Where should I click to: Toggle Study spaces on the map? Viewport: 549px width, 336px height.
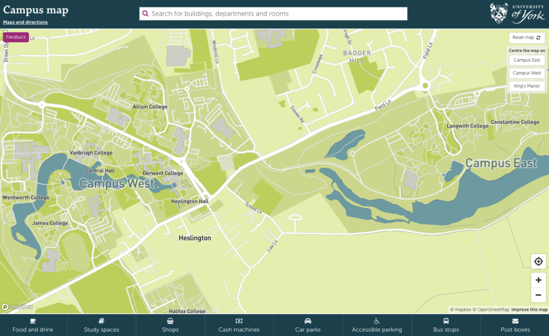tap(102, 325)
